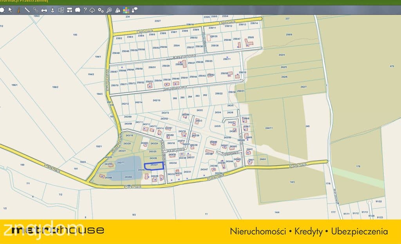The height and width of the screenshot is (244, 401).
Task: Open settings with the gears icon
Action: pyautogui.click(x=101, y=10)
